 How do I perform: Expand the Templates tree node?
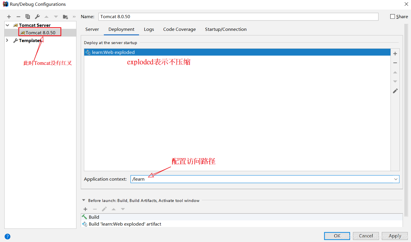click(x=7, y=41)
